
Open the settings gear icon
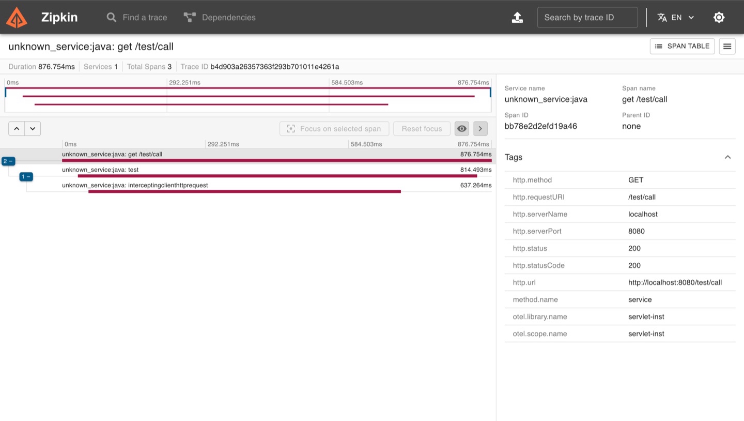pyautogui.click(x=719, y=18)
